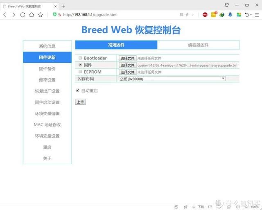Open a new tab with plus
Viewport: 262px width, 210px height.
(x=63, y=7)
